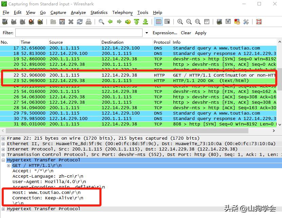Open the coloring rules editor
Viewport: 282px width, 218px height.
pyautogui.click(x=237, y=22)
